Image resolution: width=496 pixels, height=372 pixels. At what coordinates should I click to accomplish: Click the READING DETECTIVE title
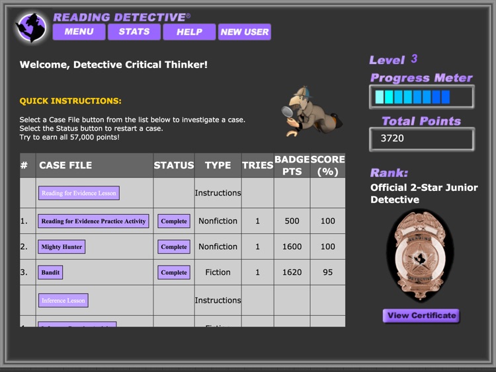pos(122,17)
